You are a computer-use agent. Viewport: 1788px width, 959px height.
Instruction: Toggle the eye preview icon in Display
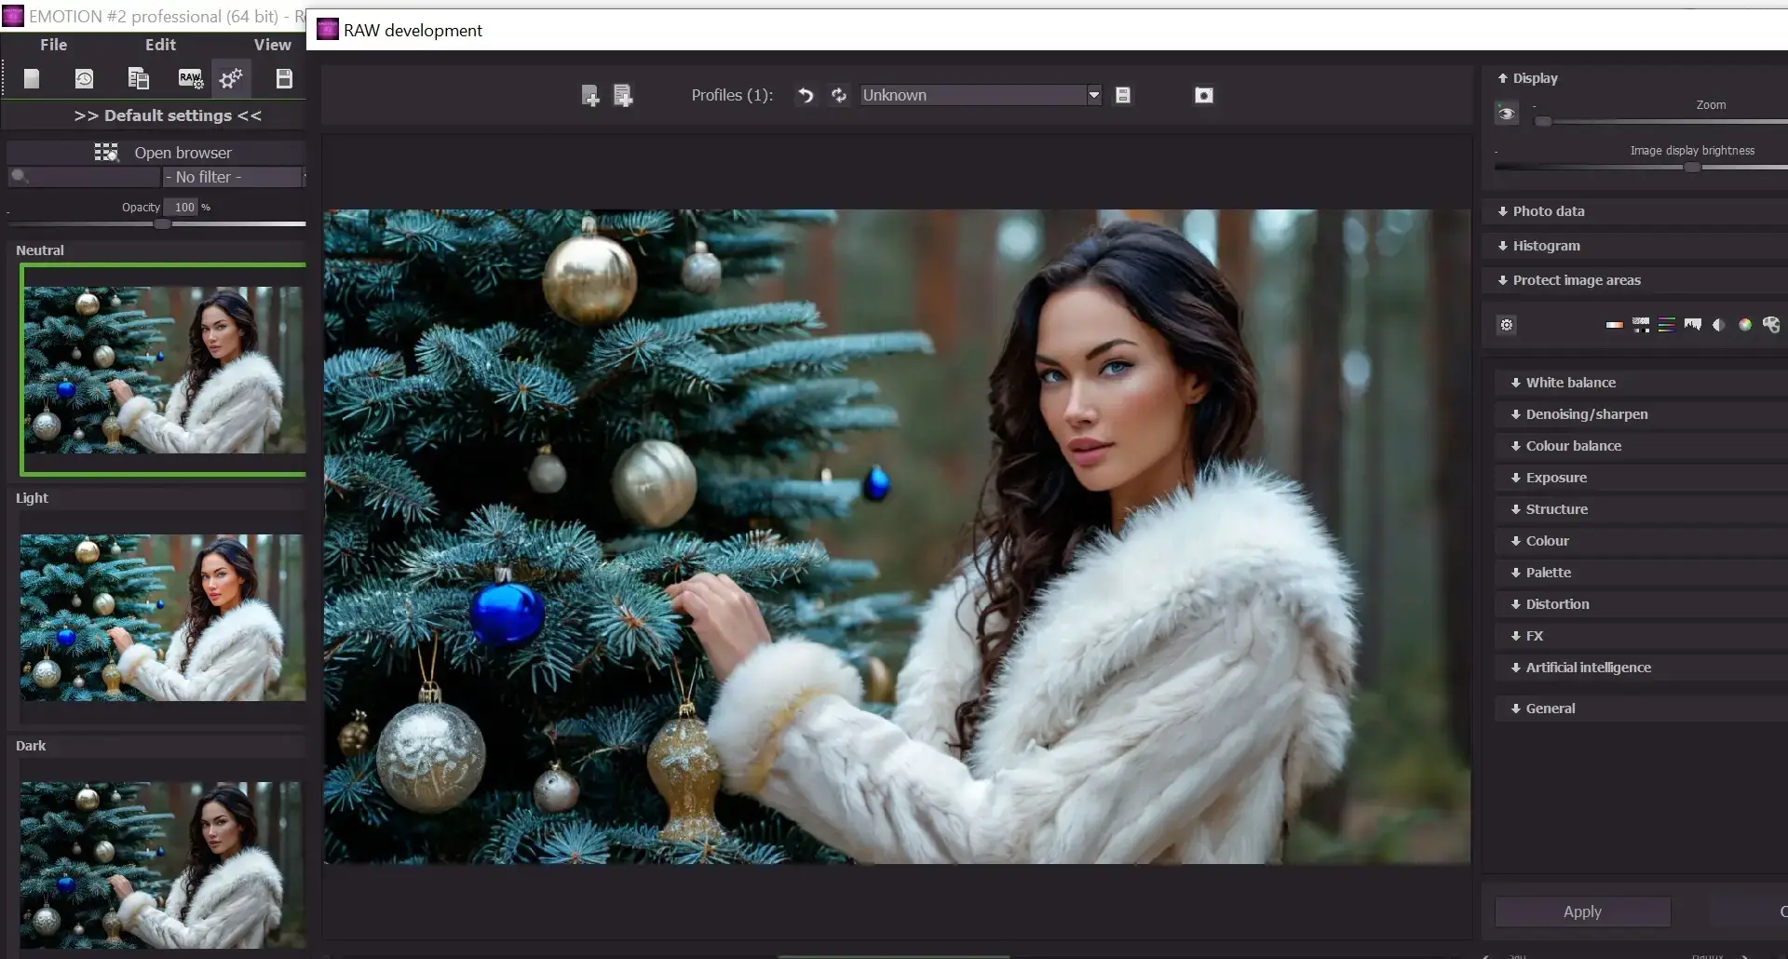click(1506, 113)
